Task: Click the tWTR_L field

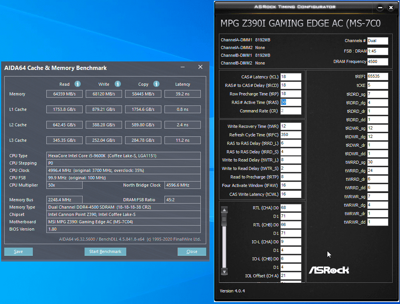Action: tap(291, 160)
